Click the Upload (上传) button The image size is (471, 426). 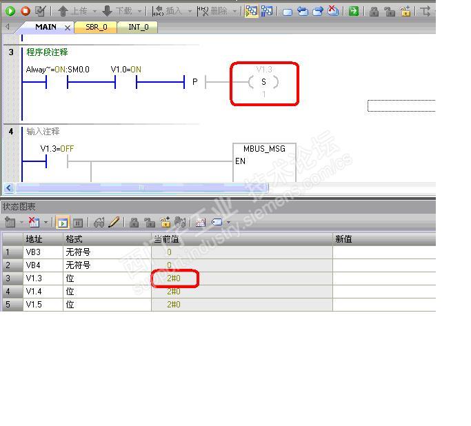click(73, 11)
